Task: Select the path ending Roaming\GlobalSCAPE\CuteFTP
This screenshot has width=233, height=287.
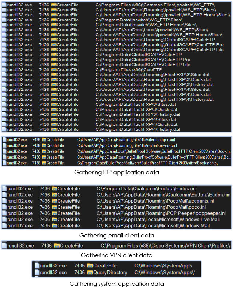Action: coord(155,40)
